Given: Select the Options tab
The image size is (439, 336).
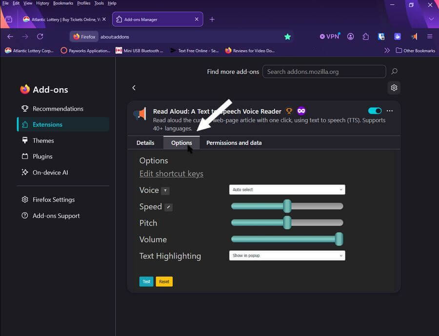Looking at the screenshot, I should point(181,143).
